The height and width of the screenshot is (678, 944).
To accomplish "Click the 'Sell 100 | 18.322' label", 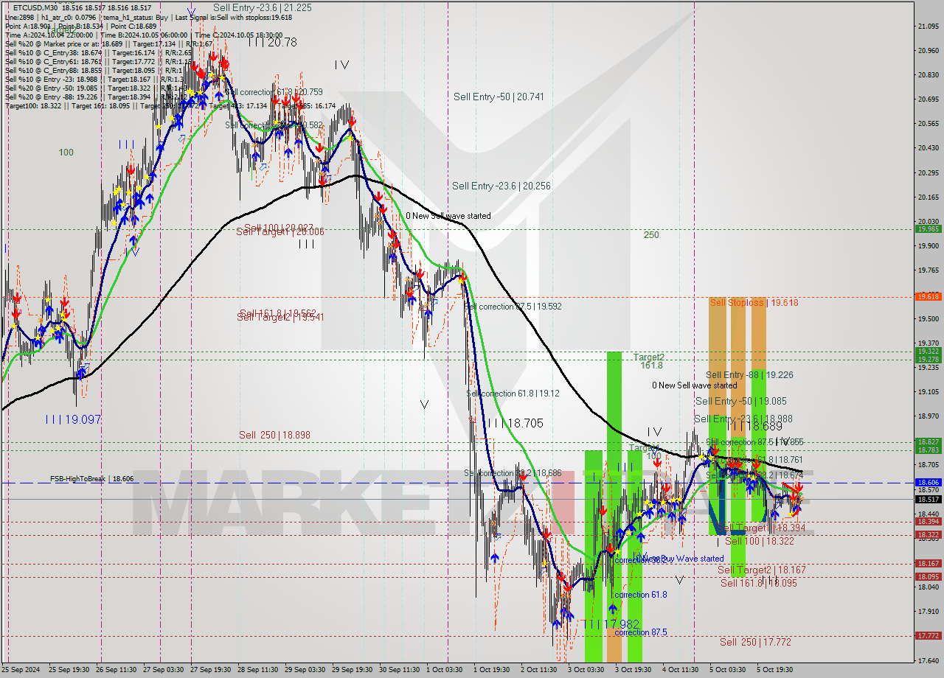I will pos(760,541).
